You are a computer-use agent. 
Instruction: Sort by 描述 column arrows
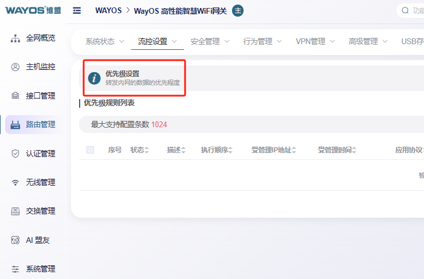tap(183, 150)
